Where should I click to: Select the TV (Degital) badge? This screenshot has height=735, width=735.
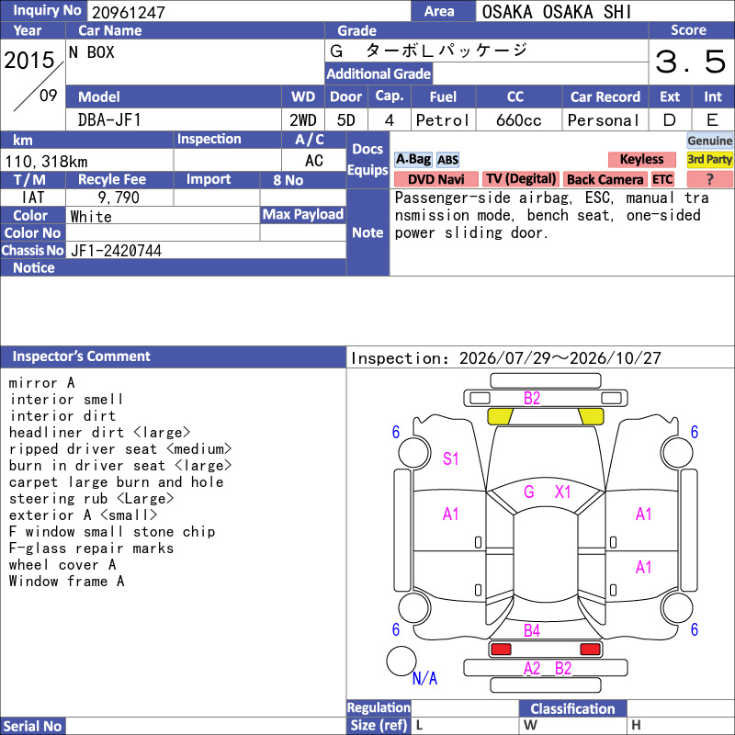(521, 179)
